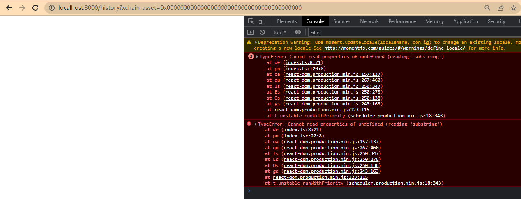Clear the console with the ban icon

[262, 32]
